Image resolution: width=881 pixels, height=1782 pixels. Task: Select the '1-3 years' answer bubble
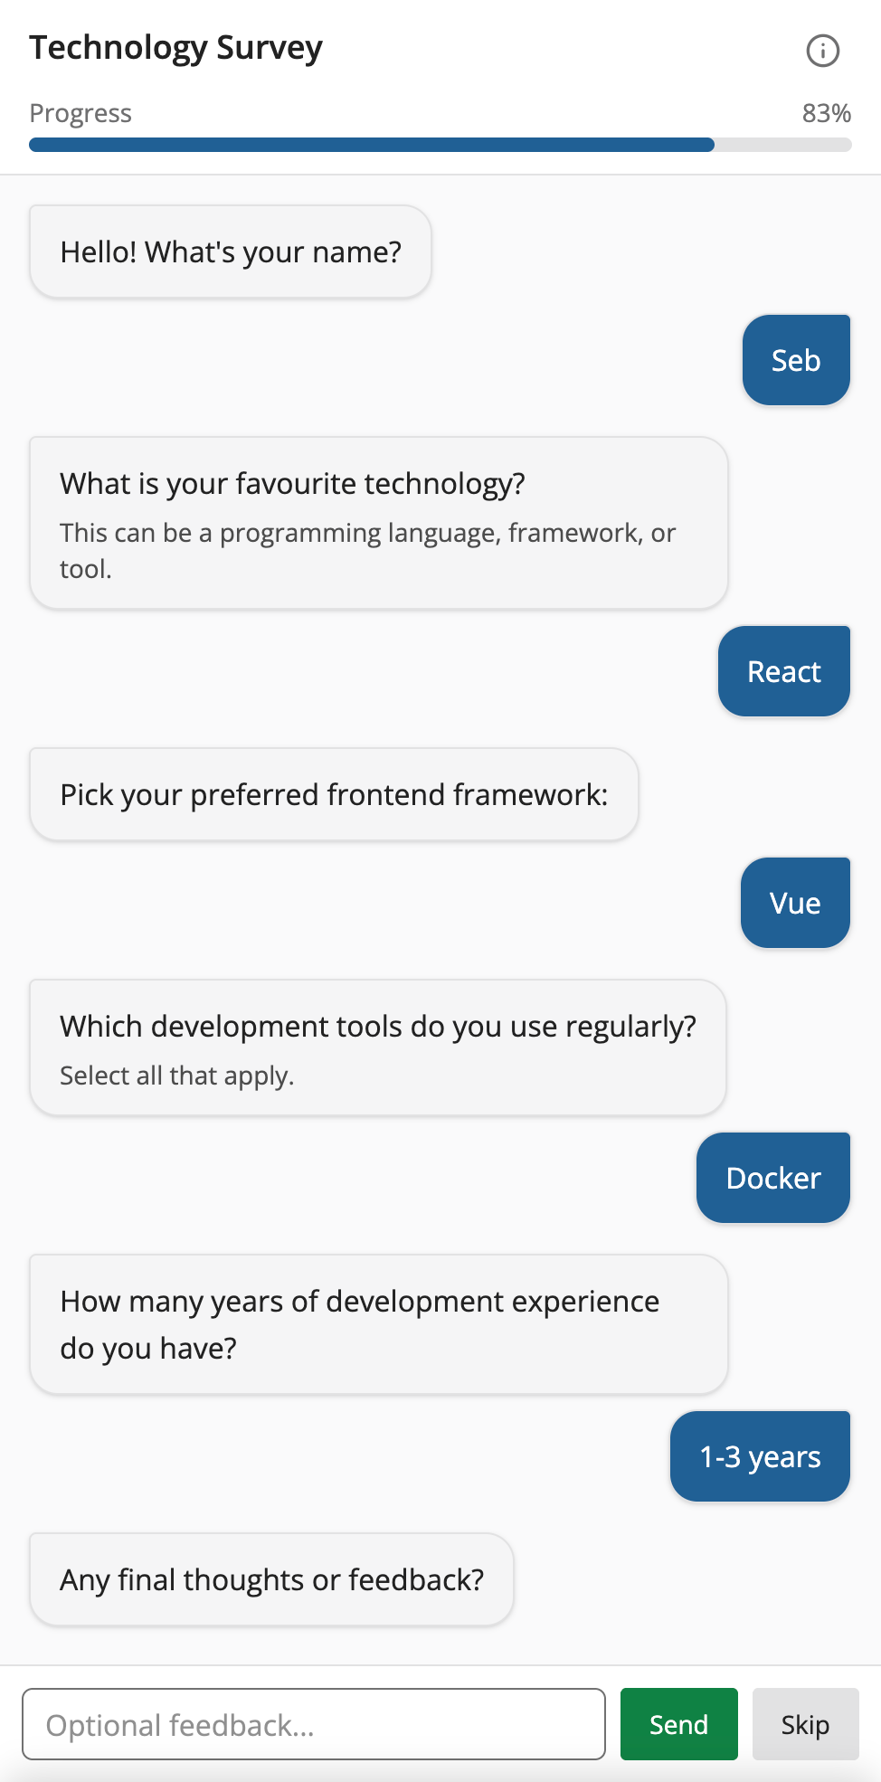tap(760, 1456)
